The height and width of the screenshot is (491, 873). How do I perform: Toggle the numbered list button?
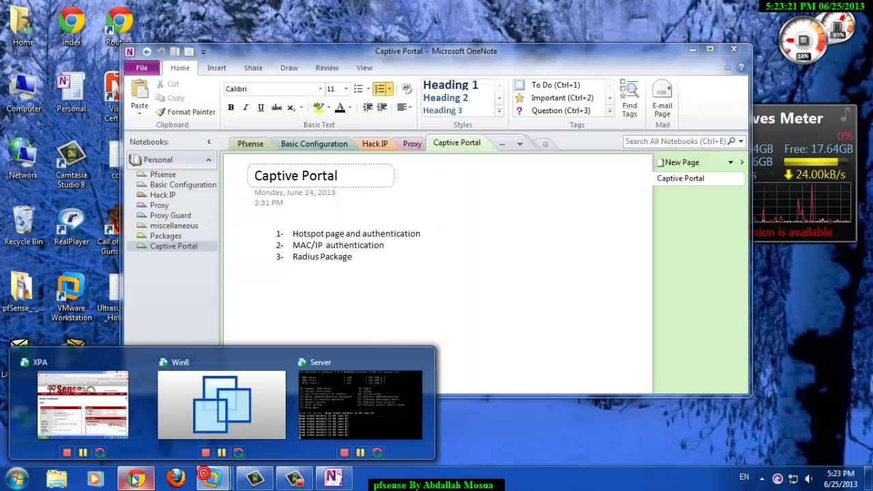click(x=379, y=89)
